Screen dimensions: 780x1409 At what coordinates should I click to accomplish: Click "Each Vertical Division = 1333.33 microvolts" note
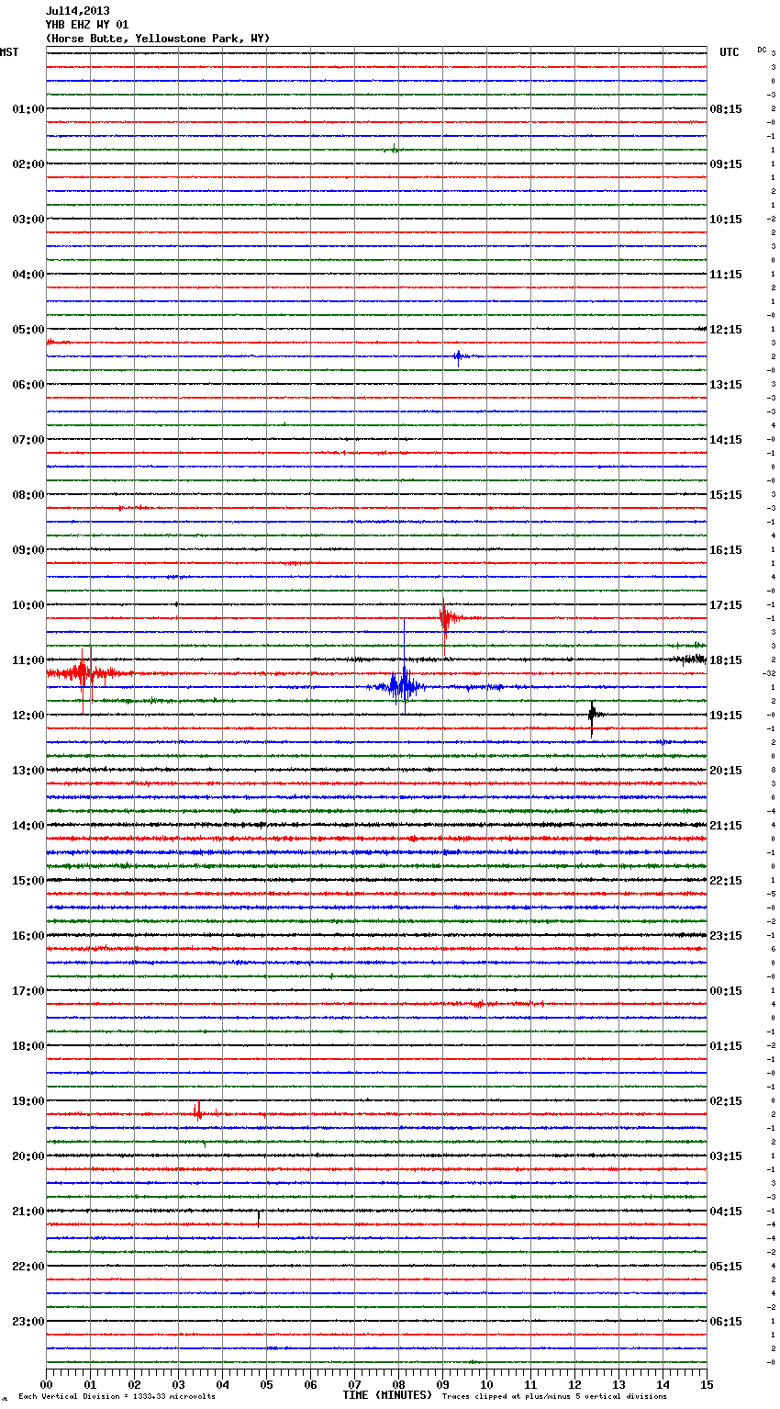click(x=117, y=1396)
